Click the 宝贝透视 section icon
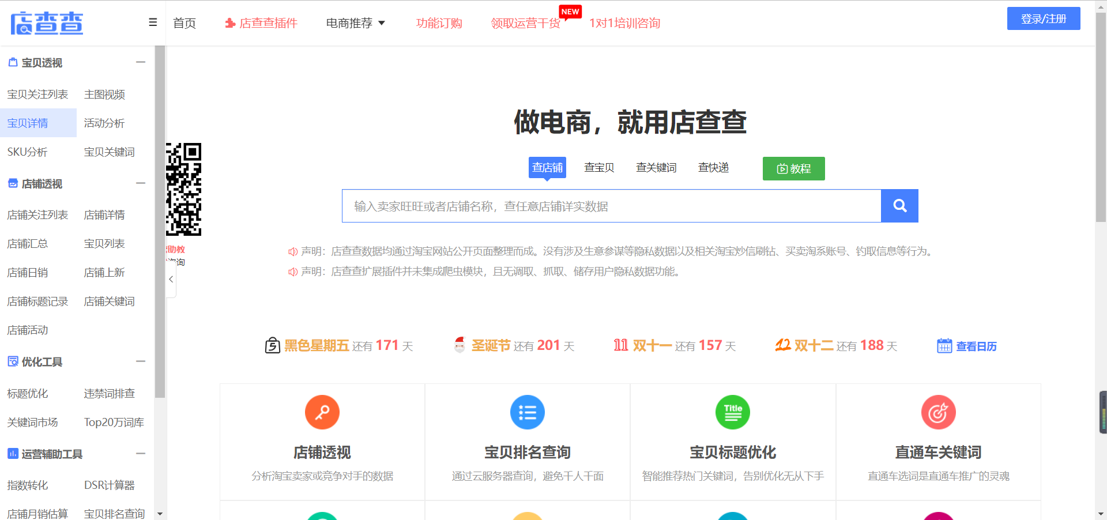1107x520 pixels. pos(13,62)
